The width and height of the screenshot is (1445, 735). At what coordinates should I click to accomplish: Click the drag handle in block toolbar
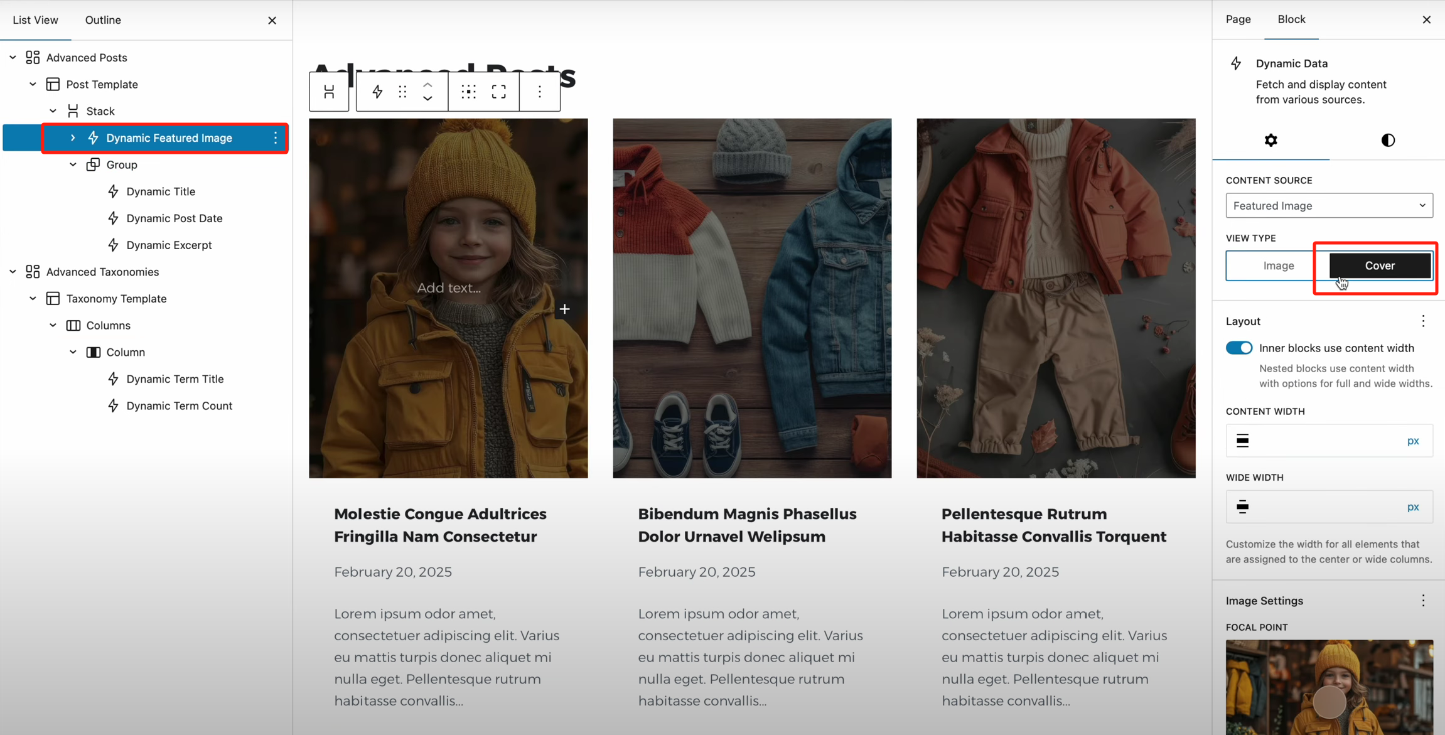point(402,92)
